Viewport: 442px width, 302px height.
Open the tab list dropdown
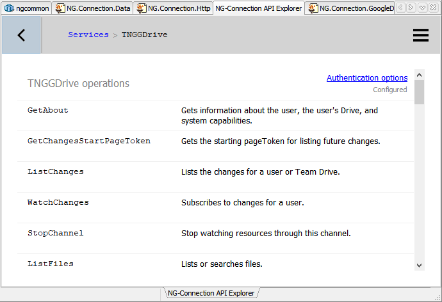422,8
